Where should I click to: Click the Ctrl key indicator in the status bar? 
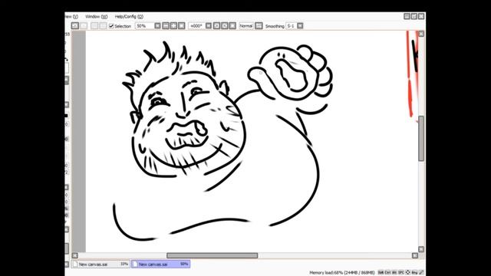tap(387, 273)
